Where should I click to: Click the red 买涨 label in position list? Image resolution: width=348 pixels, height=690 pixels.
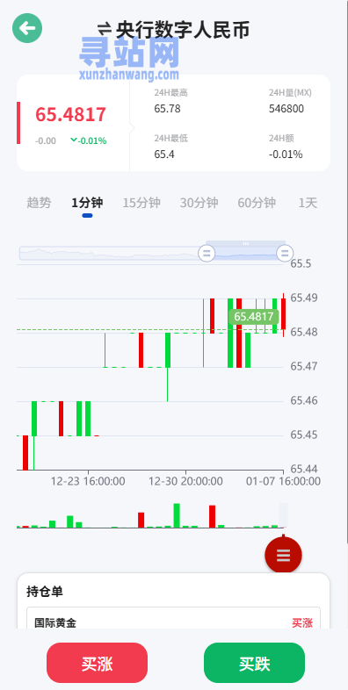point(302,622)
